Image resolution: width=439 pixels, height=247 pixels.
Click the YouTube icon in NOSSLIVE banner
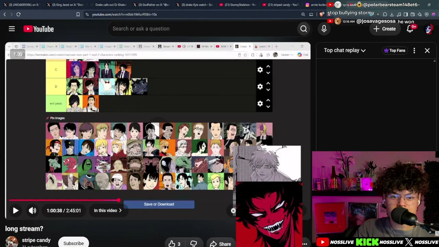[x=322, y=242]
